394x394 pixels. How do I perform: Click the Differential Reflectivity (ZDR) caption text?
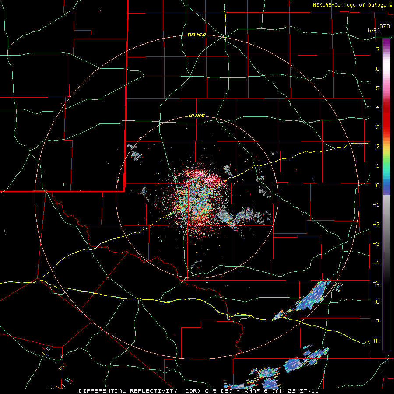click(x=141, y=391)
